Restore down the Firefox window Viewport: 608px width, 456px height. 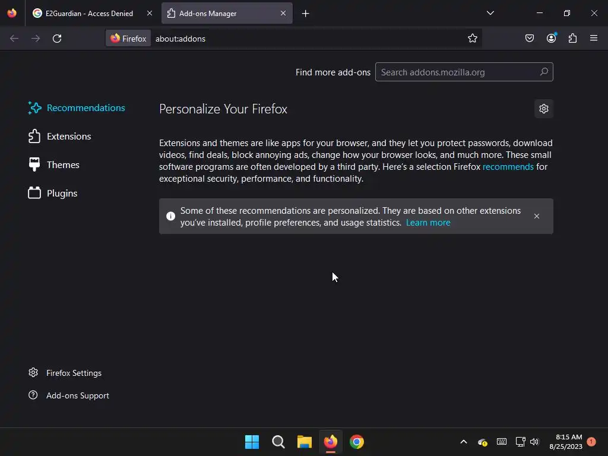[566, 13]
